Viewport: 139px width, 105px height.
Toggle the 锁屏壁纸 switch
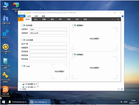74,54
